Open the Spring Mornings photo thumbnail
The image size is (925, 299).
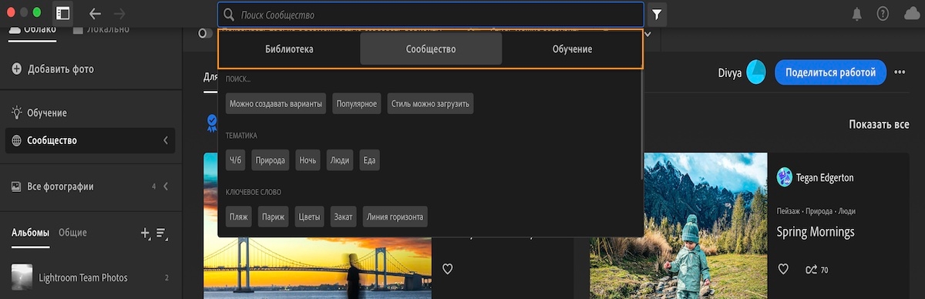click(678, 226)
